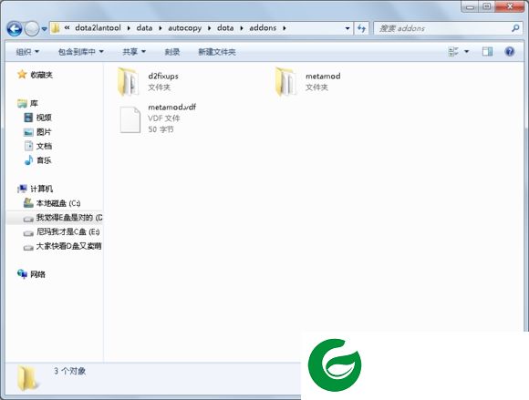Select the metamod folder icon
529x400 pixels.
(285, 82)
